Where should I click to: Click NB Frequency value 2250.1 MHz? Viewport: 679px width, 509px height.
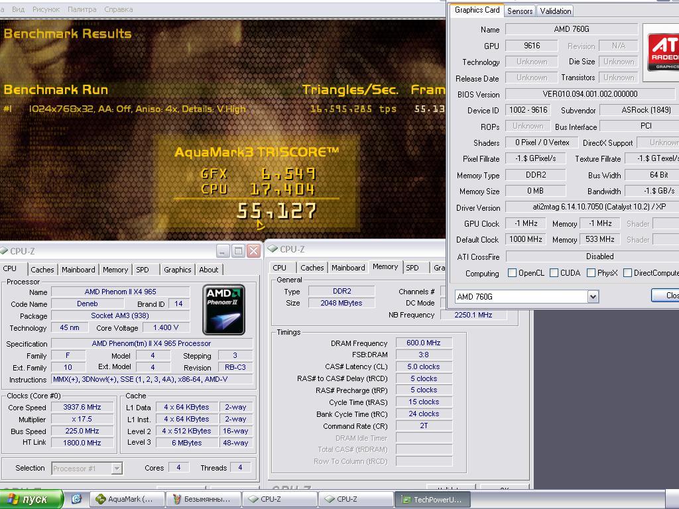473,315
